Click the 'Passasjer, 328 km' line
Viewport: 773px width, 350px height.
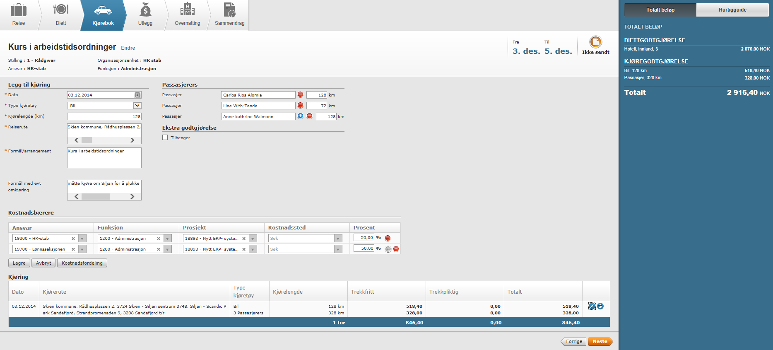click(x=697, y=77)
